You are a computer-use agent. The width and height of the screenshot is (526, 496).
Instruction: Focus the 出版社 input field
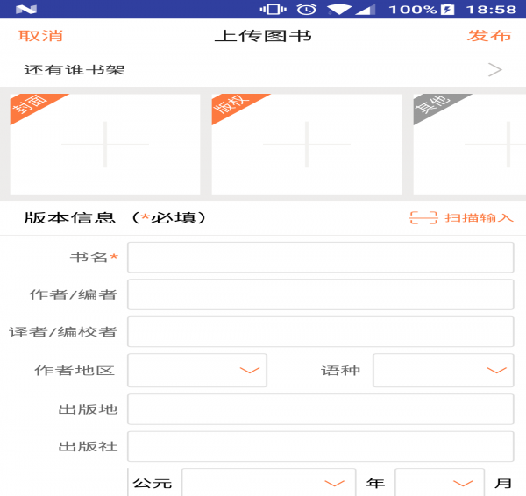click(x=320, y=446)
